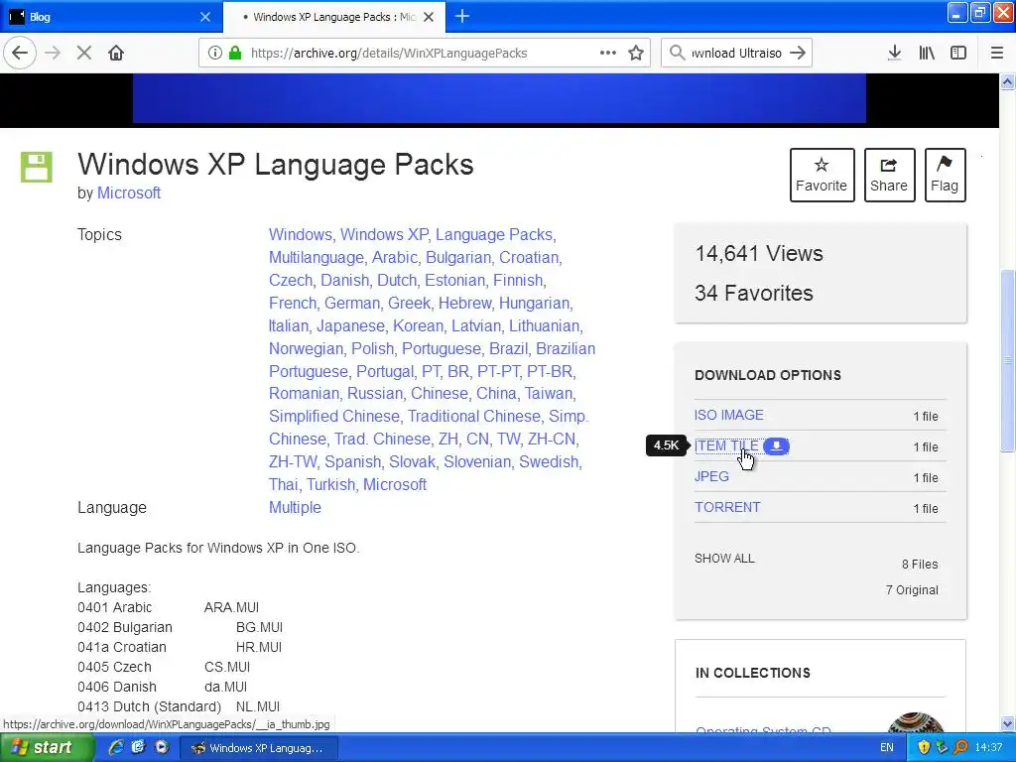Click the Share button

[x=889, y=175]
